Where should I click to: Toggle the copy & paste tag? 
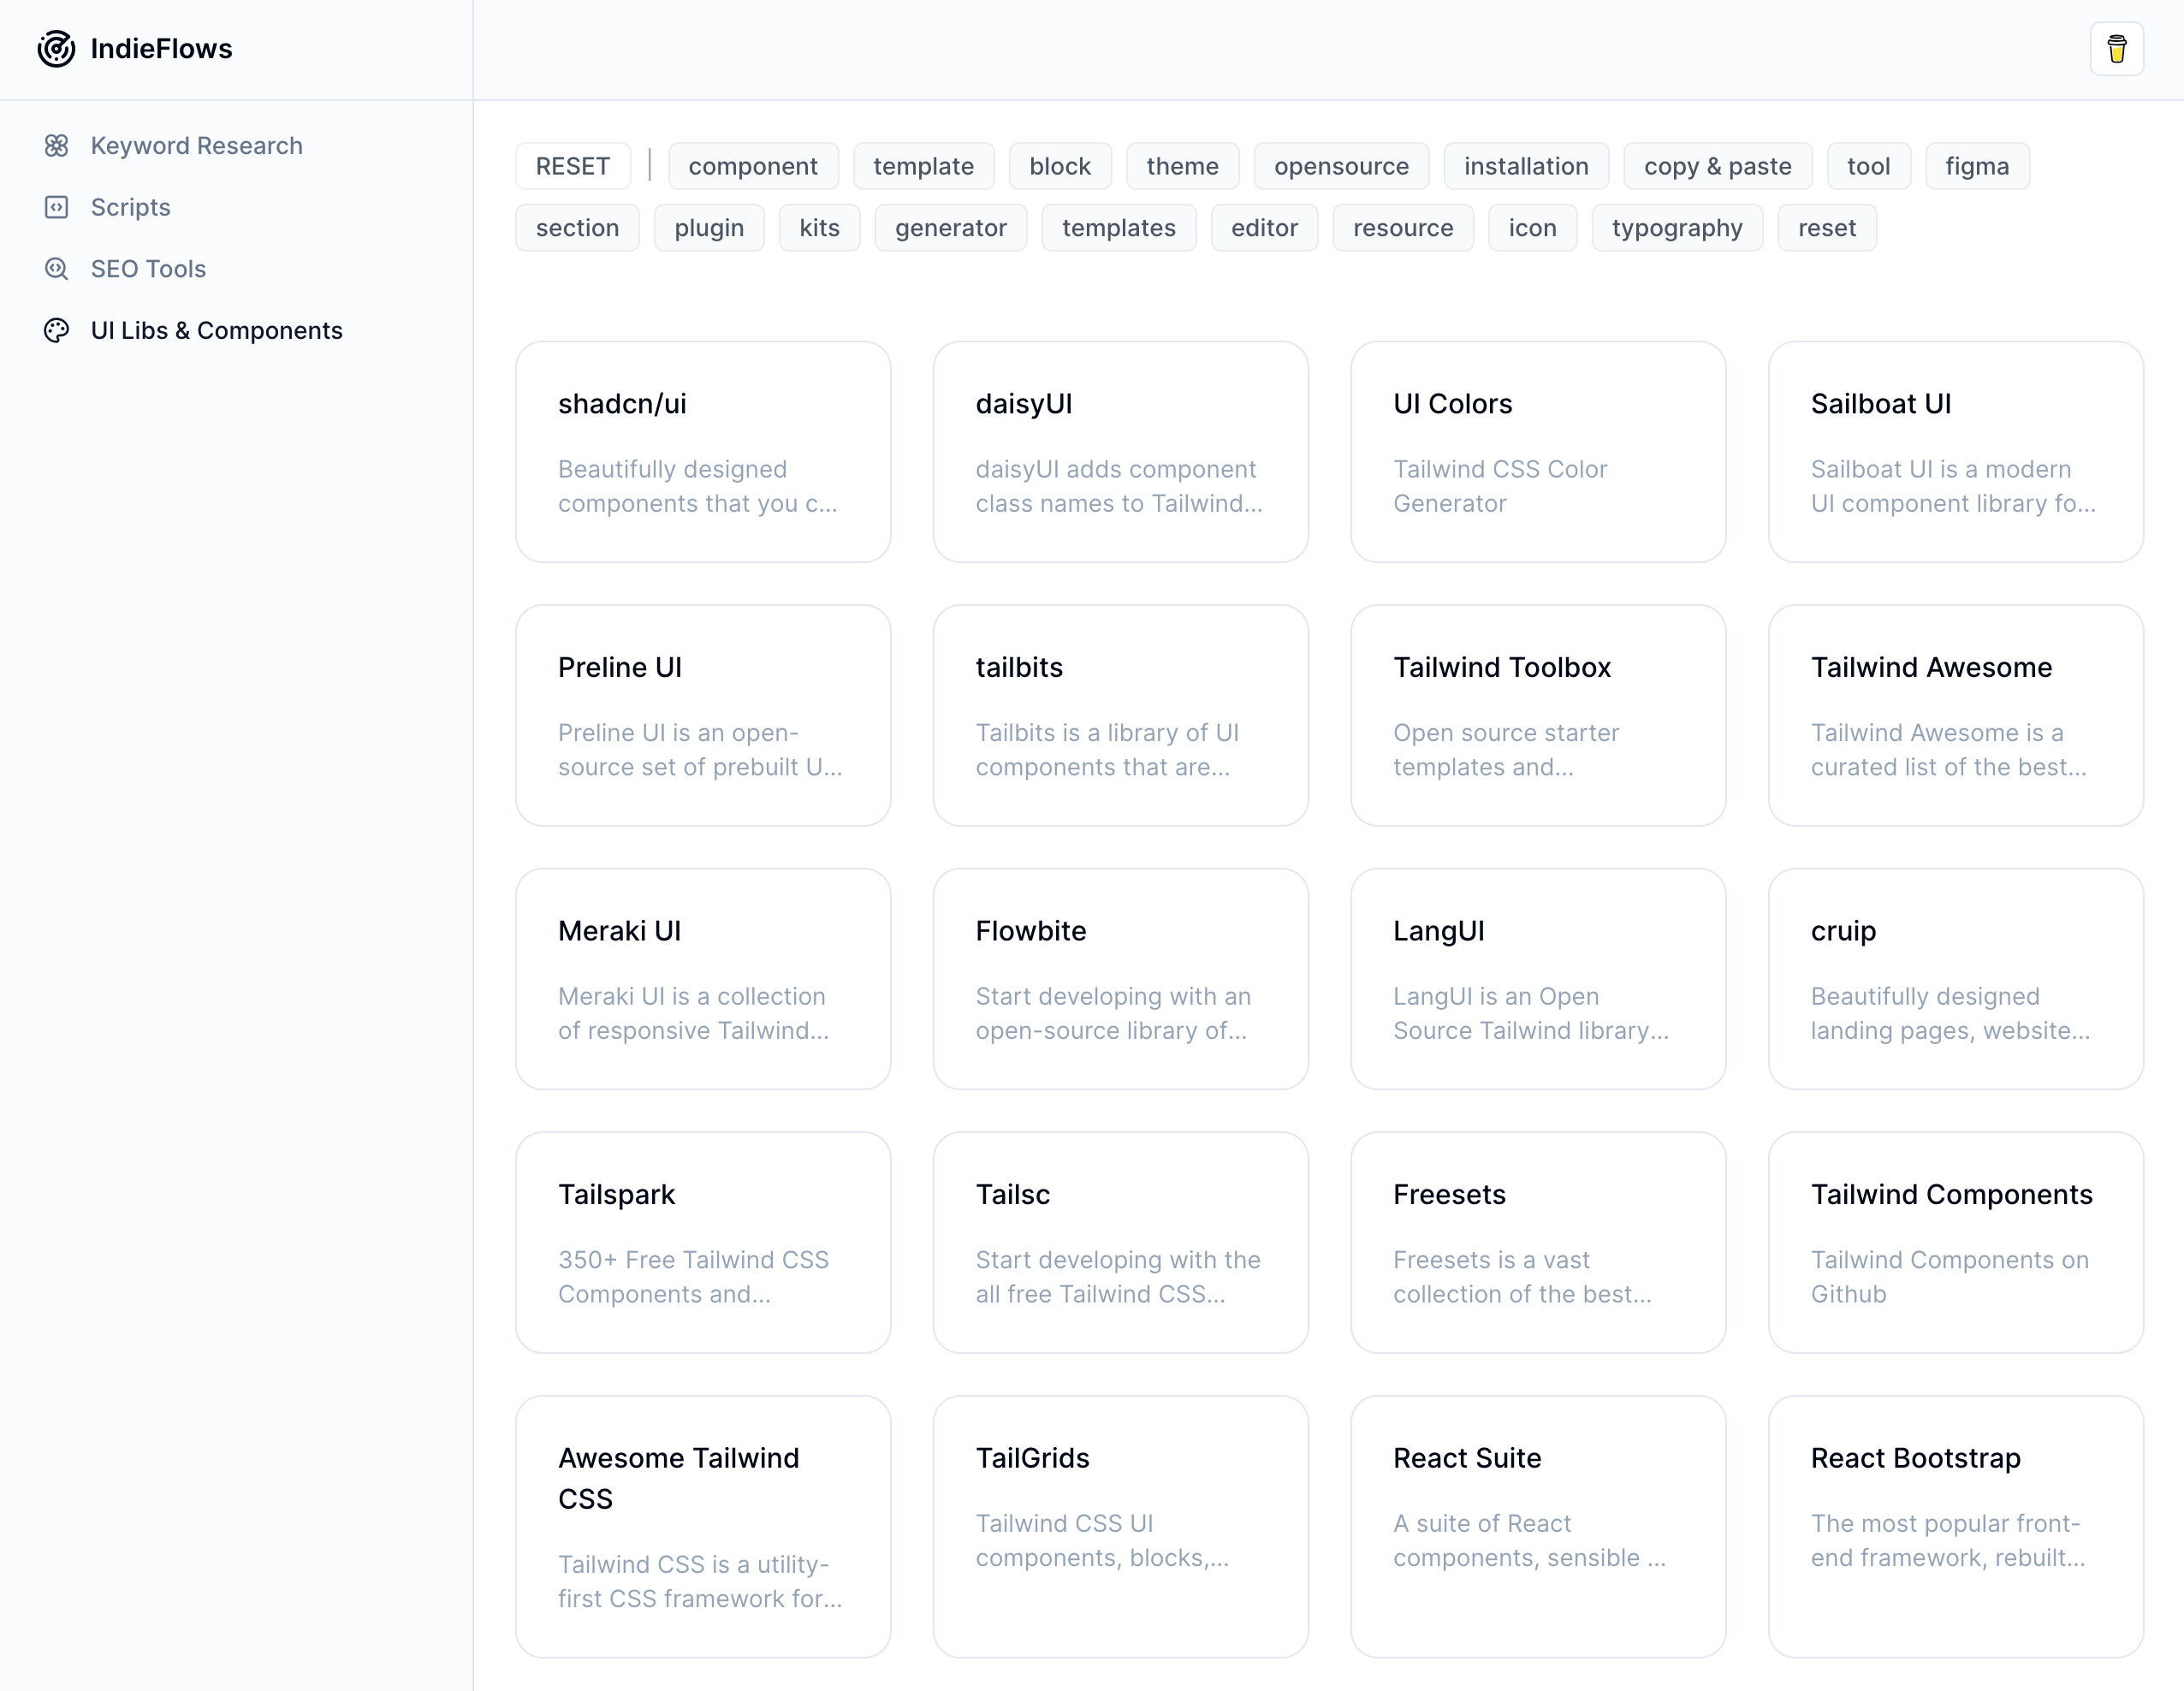click(1717, 166)
